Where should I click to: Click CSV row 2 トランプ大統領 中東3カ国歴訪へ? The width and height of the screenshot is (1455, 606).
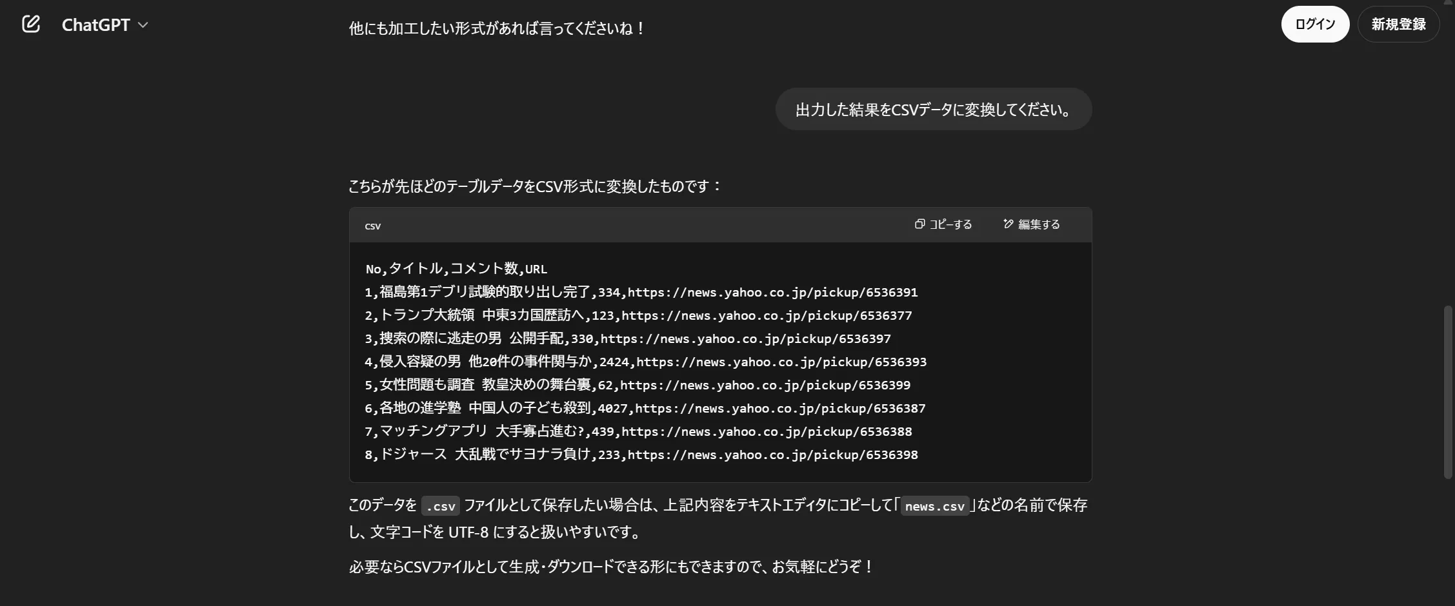point(638,315)
